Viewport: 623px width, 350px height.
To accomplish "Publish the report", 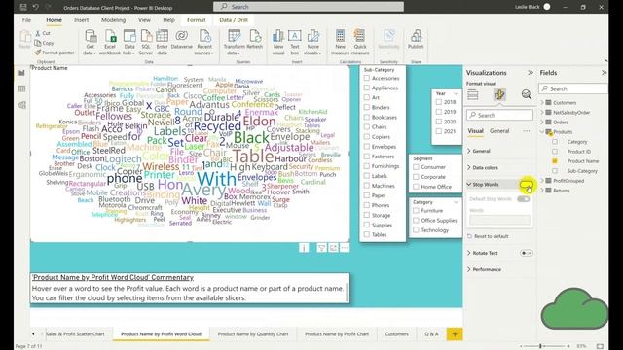I will pyautogui.click(x=416, y=40).
